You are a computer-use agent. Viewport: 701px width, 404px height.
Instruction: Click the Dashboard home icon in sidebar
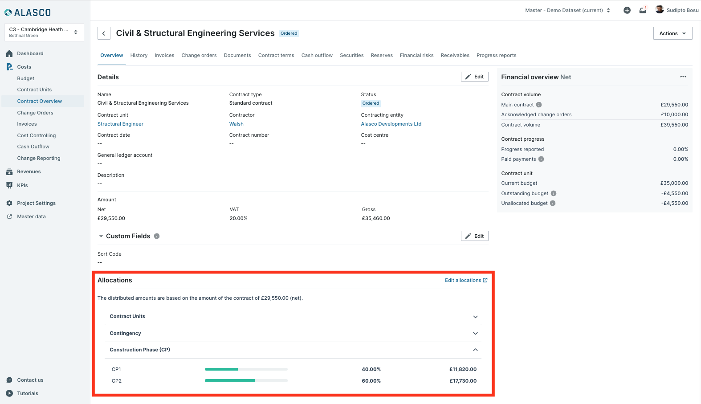pos(9,53)
